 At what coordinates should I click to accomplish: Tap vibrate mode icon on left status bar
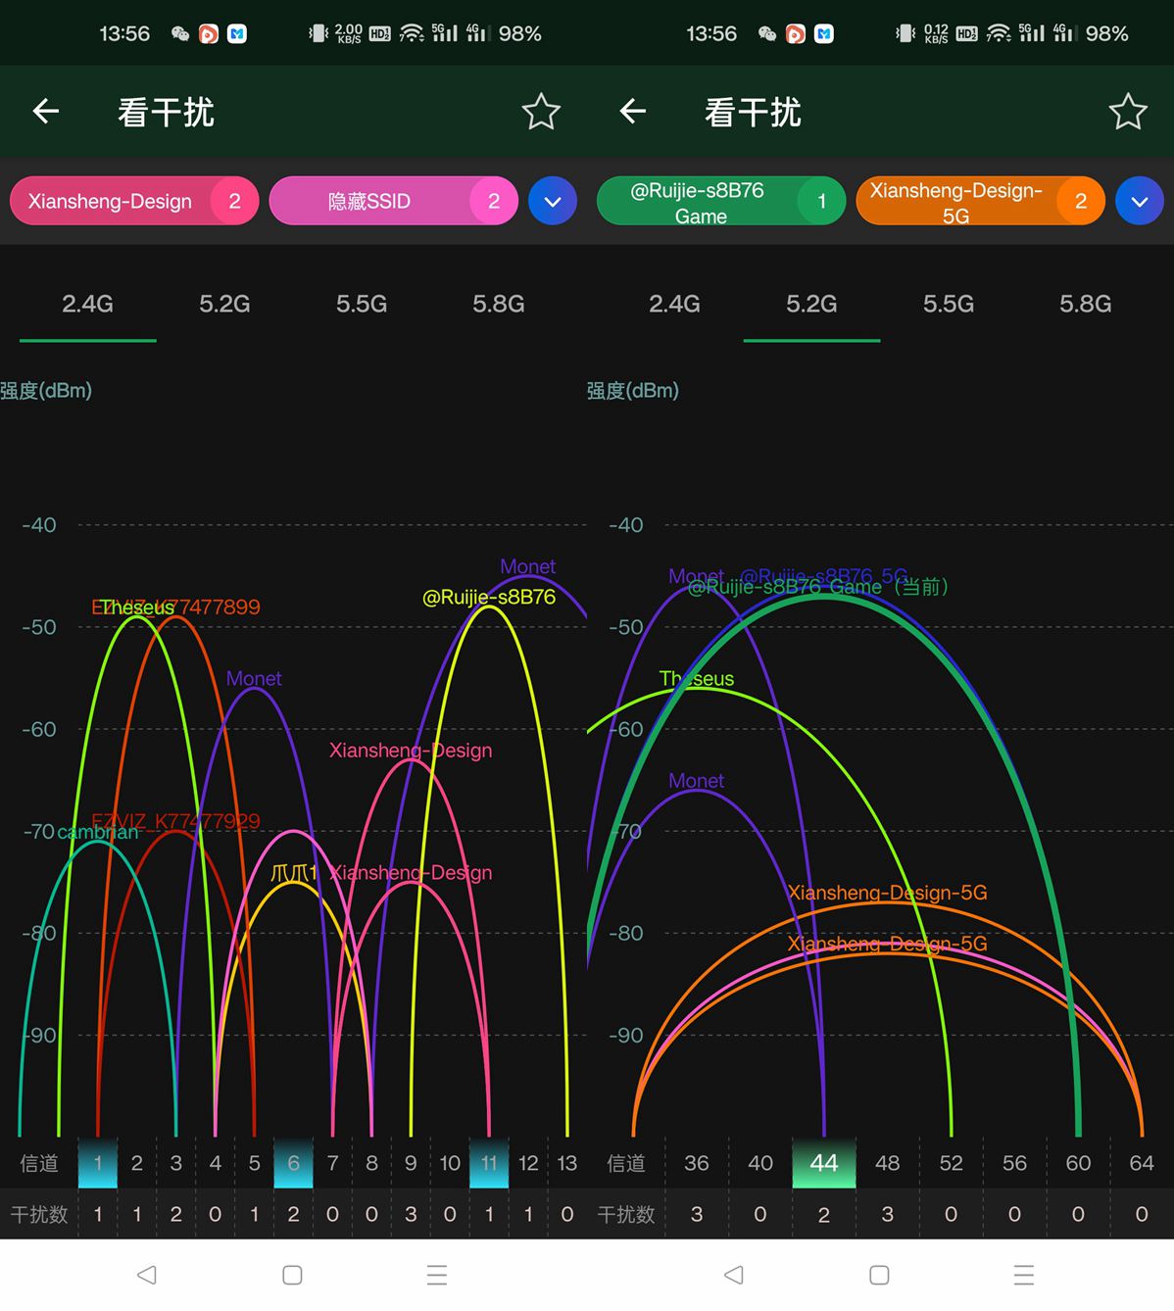point(318,33)
